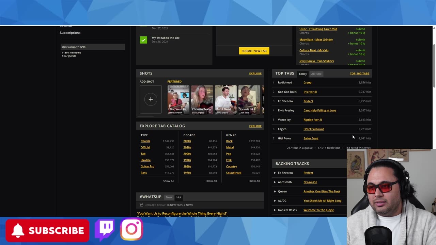Open Madvillain - Meat Grinder request
The image size is (436, 245).
coord(316,40)
